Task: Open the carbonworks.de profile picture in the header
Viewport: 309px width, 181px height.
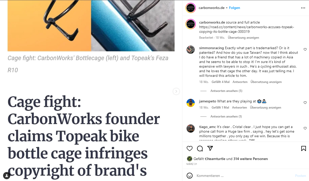Action: pos(191,8)
